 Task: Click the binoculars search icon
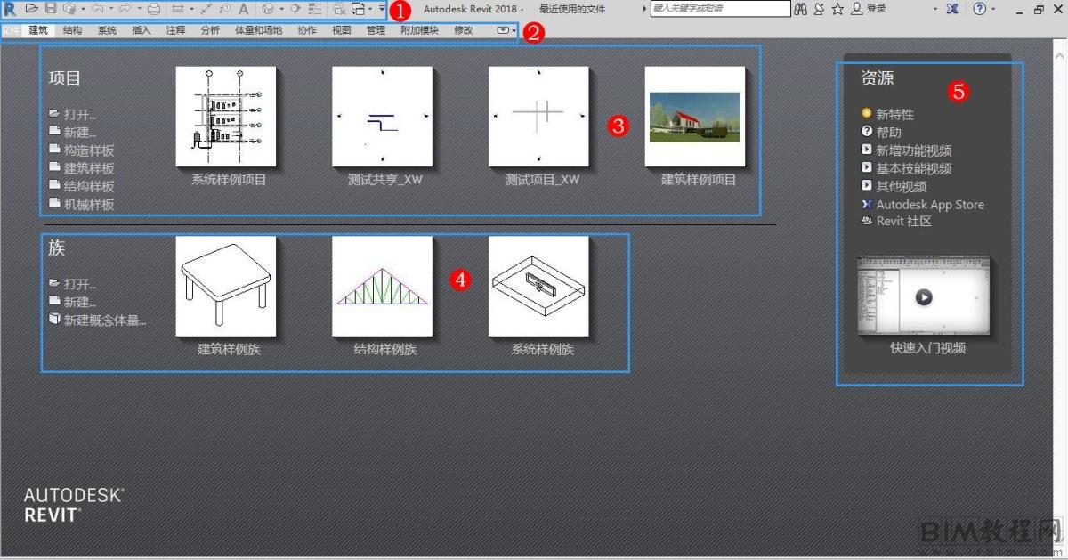tap(800, 9)
